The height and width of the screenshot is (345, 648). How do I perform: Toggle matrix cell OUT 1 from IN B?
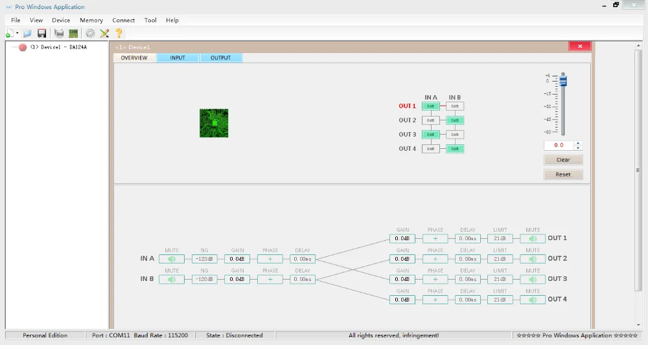coord(455,106)
